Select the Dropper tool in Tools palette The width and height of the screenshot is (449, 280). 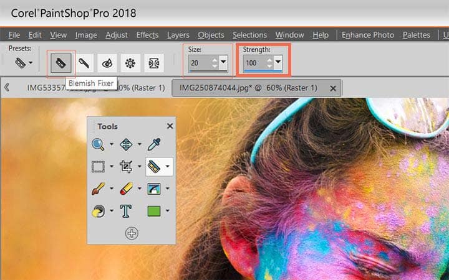click(154, 144)
